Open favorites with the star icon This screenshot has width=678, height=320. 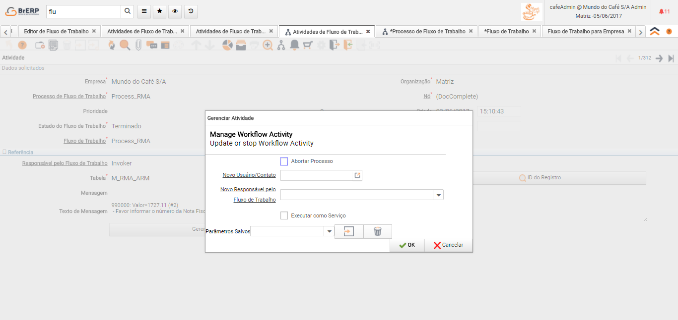click(x=159, y=11)
